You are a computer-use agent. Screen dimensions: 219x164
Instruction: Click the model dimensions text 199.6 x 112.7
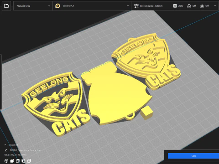(x=15, y=155)
